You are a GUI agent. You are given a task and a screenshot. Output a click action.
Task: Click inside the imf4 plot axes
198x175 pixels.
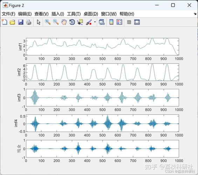click(102, 123)
